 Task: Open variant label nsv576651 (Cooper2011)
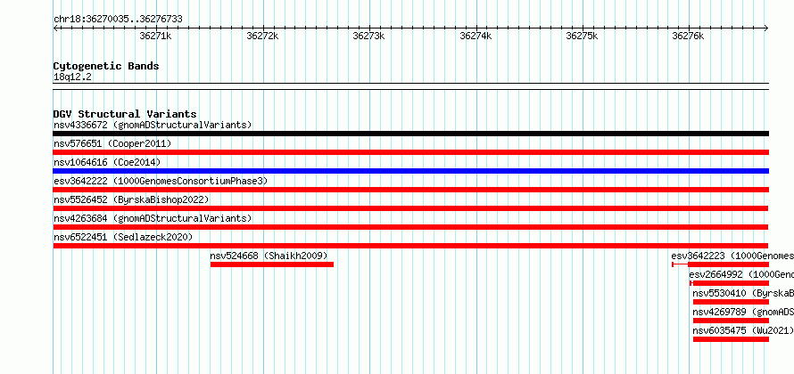tap(112, 143)
